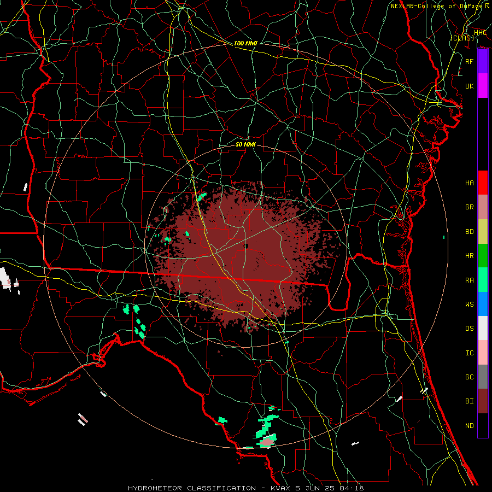
Task: Click the IC light pink legend swatch
Action: click(x=483, y=353)
